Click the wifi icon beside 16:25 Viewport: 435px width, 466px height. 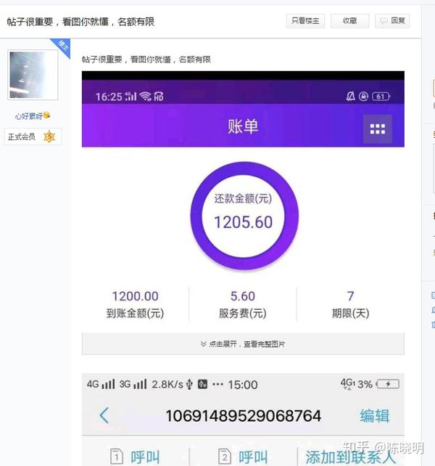146,96
